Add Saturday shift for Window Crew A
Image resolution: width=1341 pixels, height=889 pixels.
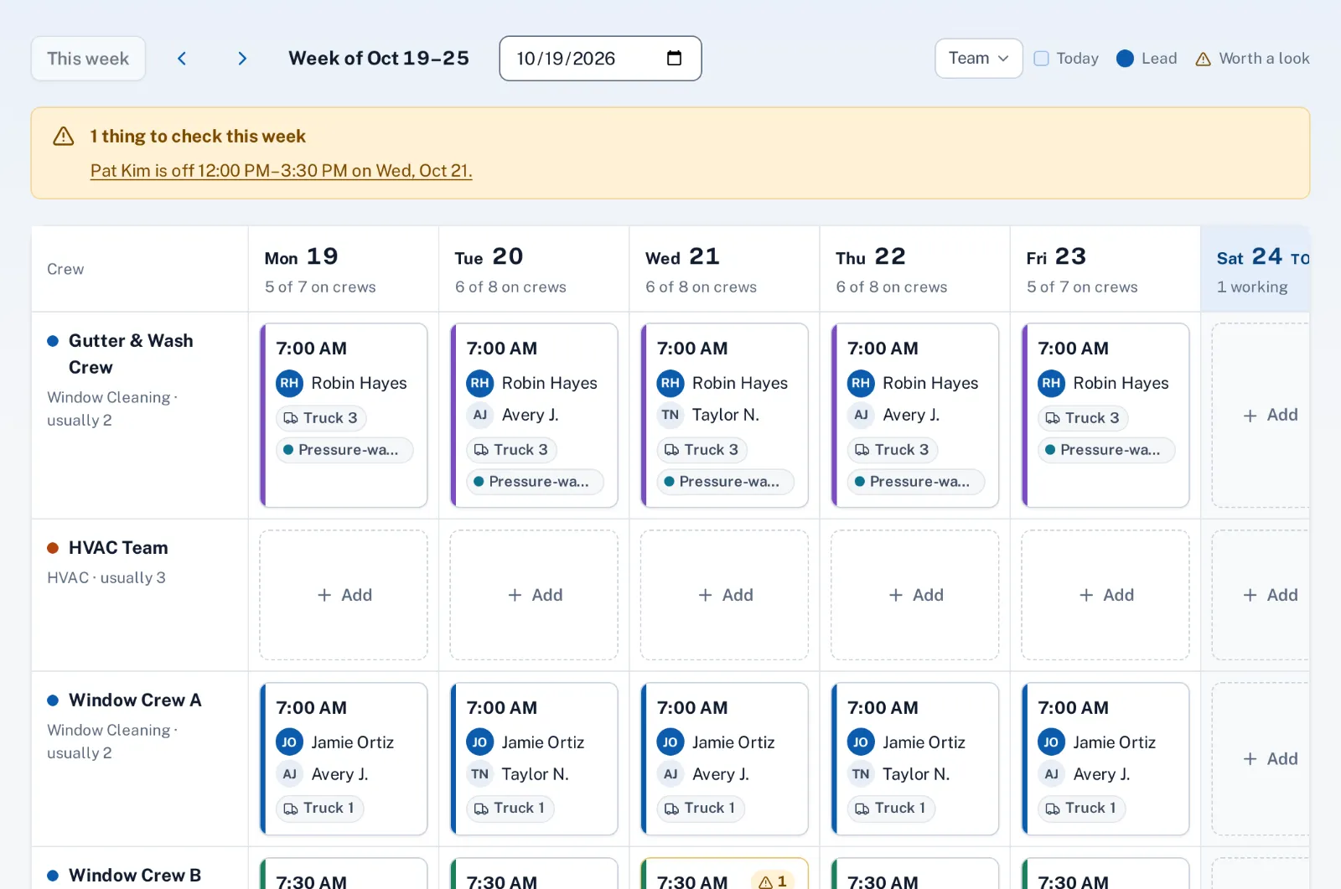[x=1261, y=759]
